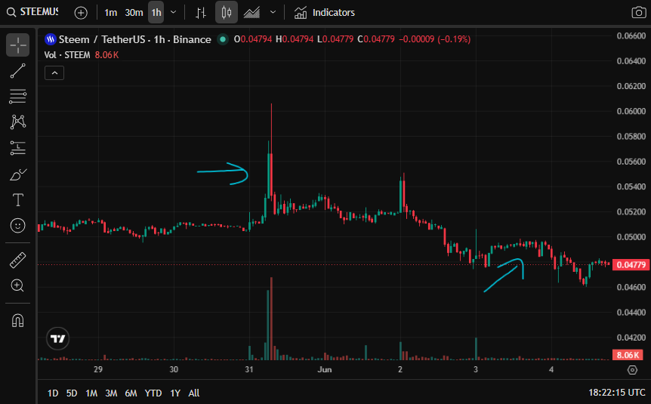This screenshot has width=651, height=404.
Task: Click the Jun label on the time axis
Action: (324, 369)
